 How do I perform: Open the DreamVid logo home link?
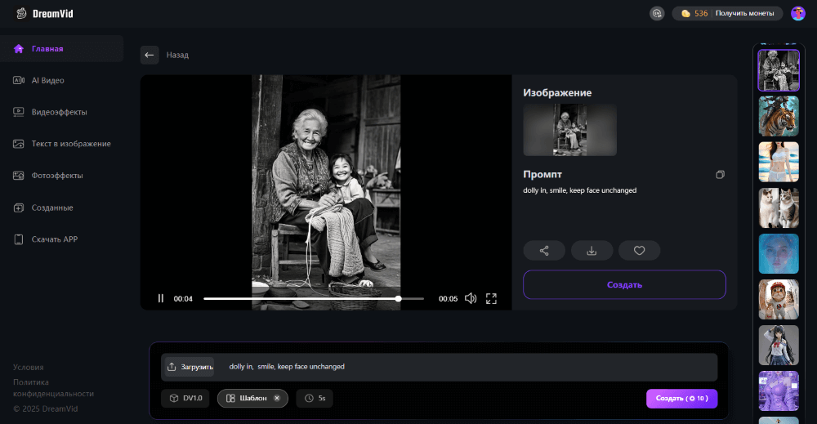(x=45, y=14)
